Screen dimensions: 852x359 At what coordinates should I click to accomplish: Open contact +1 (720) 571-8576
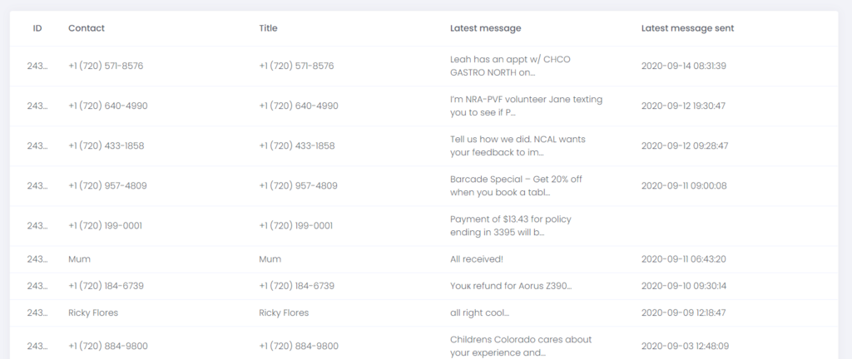coord(106,66)
